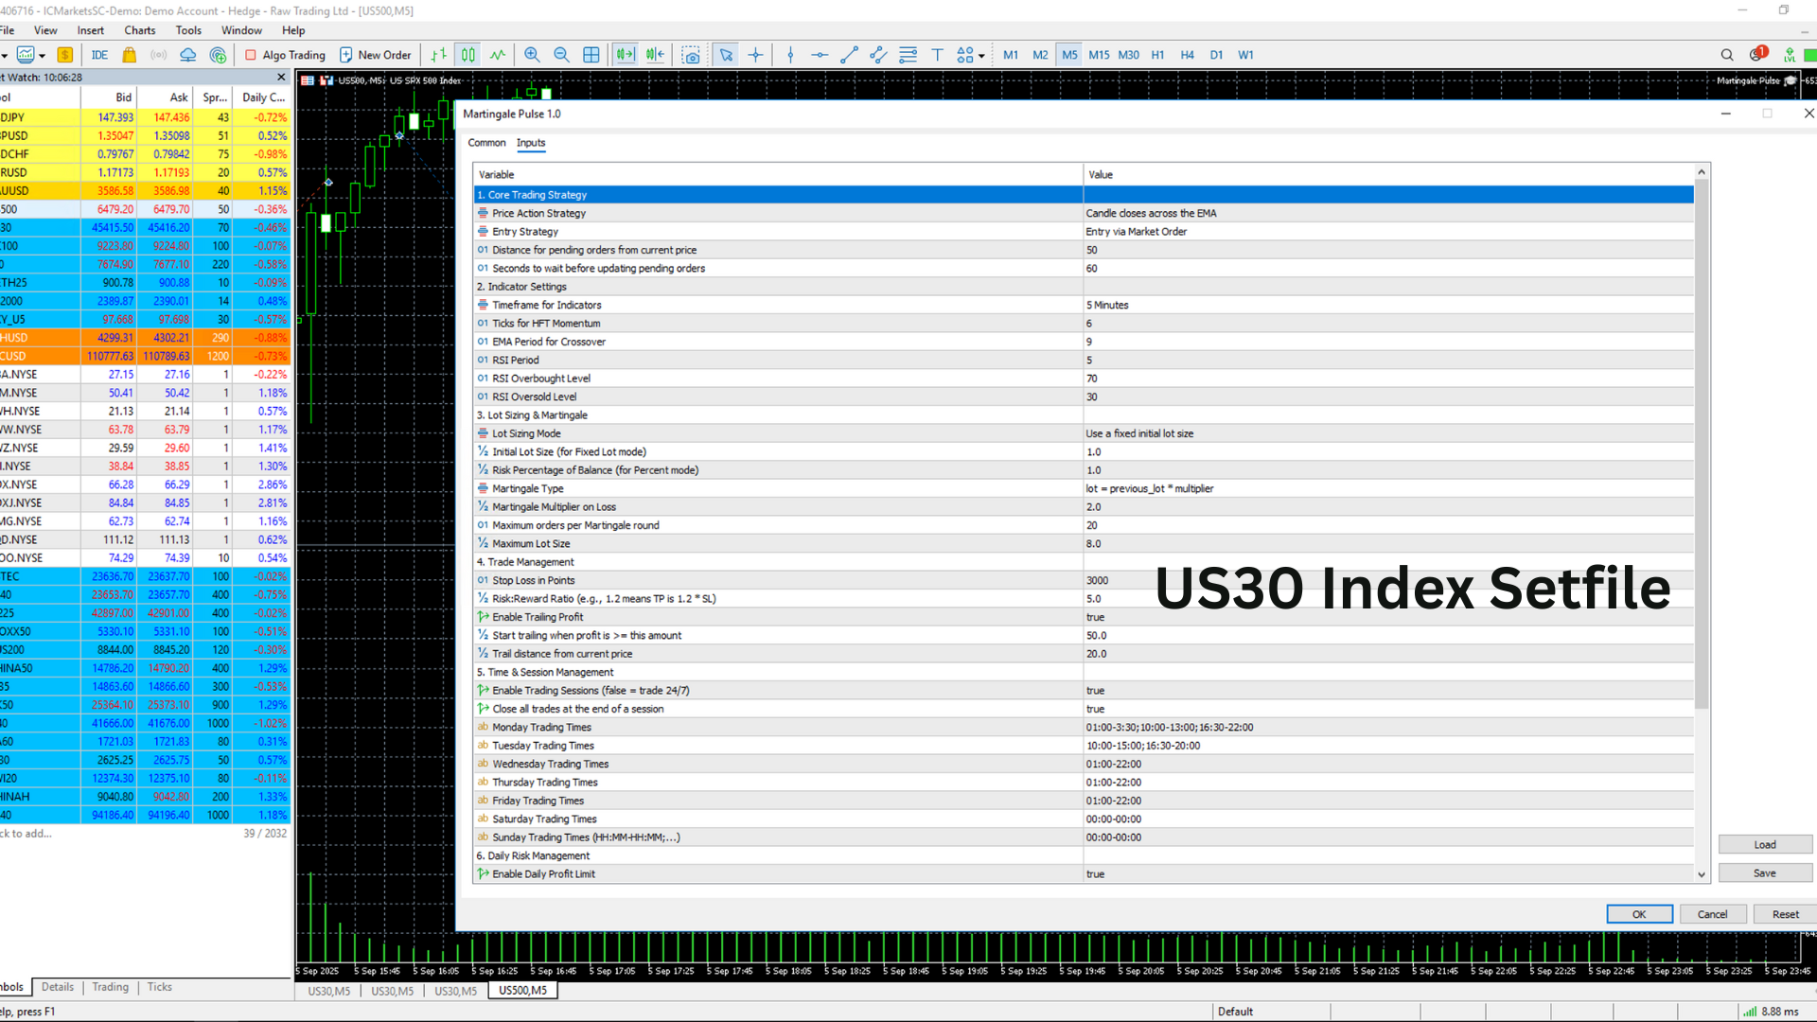The height and width of the screenshot is (1022, 1817).
Task: Insert a Text label on the chart
Action: click(x=938, y=54)
